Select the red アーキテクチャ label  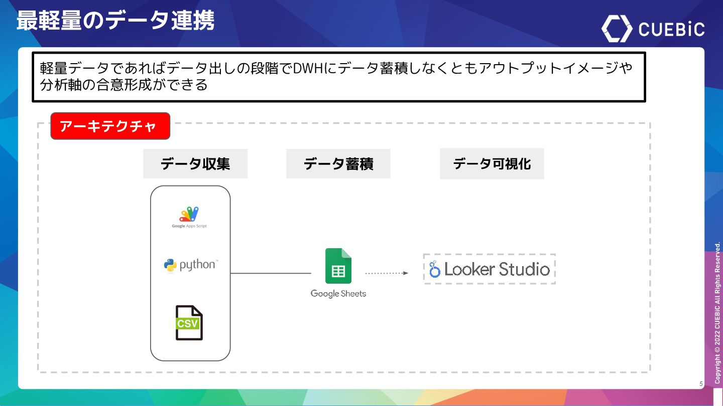click(110, 126)
